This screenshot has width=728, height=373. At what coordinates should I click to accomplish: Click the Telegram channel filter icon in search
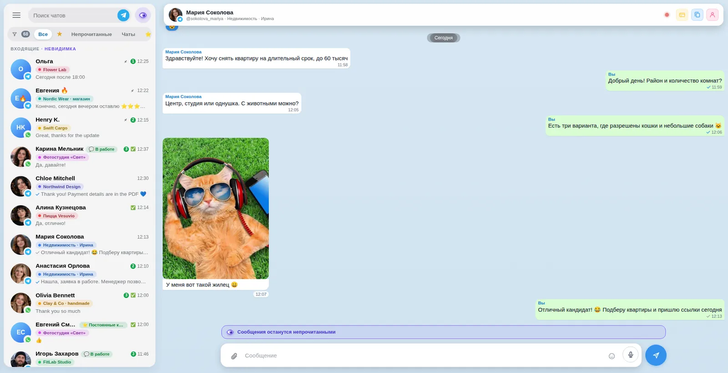pyautogui.click(x=123, y=15)
